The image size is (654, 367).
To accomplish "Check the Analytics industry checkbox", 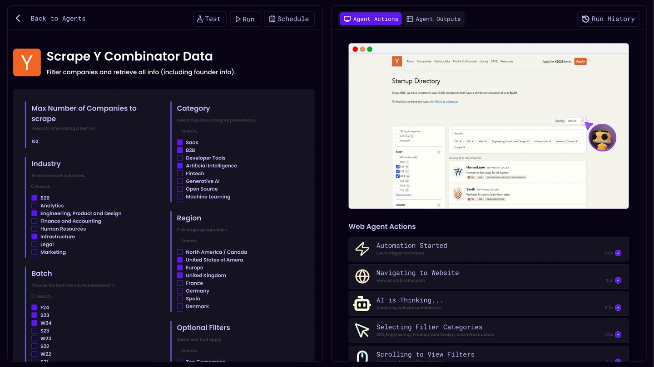I will click(34, 206).
